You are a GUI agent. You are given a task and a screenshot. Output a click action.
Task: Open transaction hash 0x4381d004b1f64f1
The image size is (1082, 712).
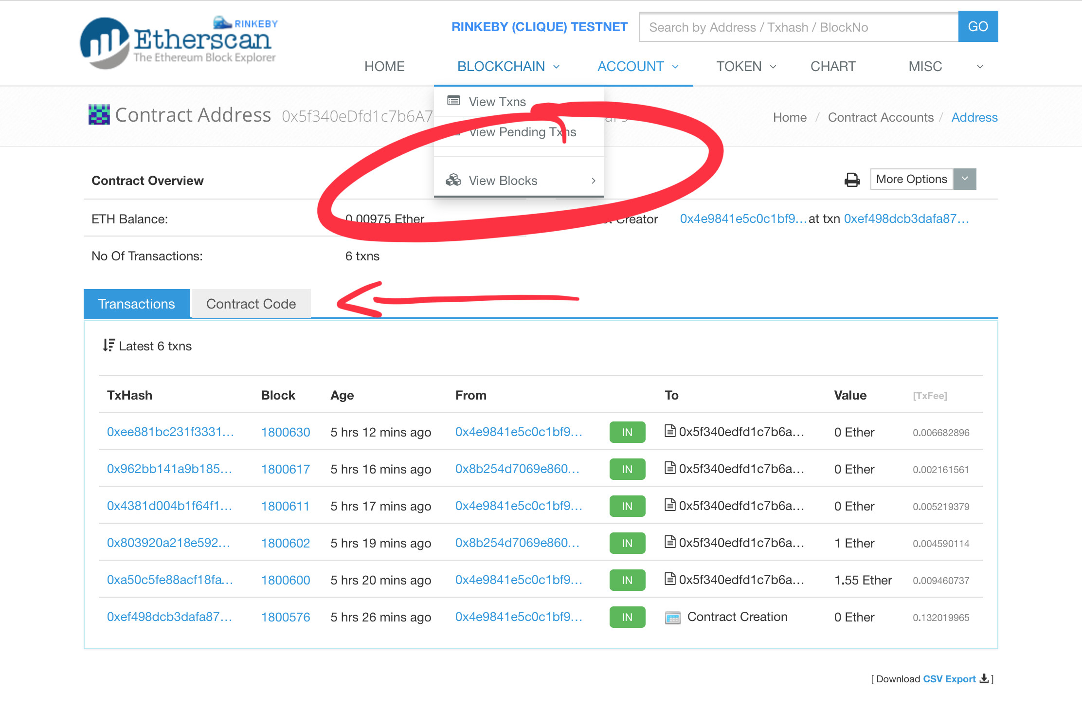(x=169, y=506)
